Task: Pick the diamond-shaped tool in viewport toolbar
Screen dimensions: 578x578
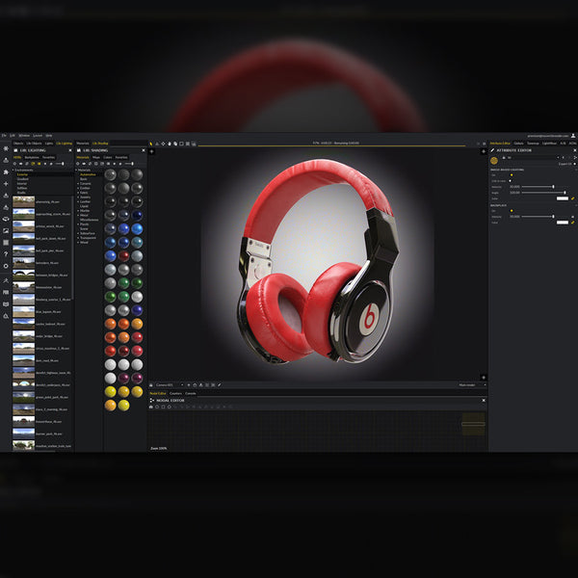Action: 164,144
